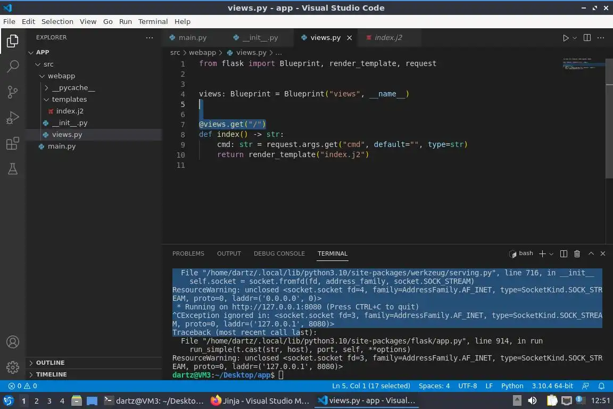Create a new terminal with plus icon
The image size is (613, 409).
[x=542, y=253]
